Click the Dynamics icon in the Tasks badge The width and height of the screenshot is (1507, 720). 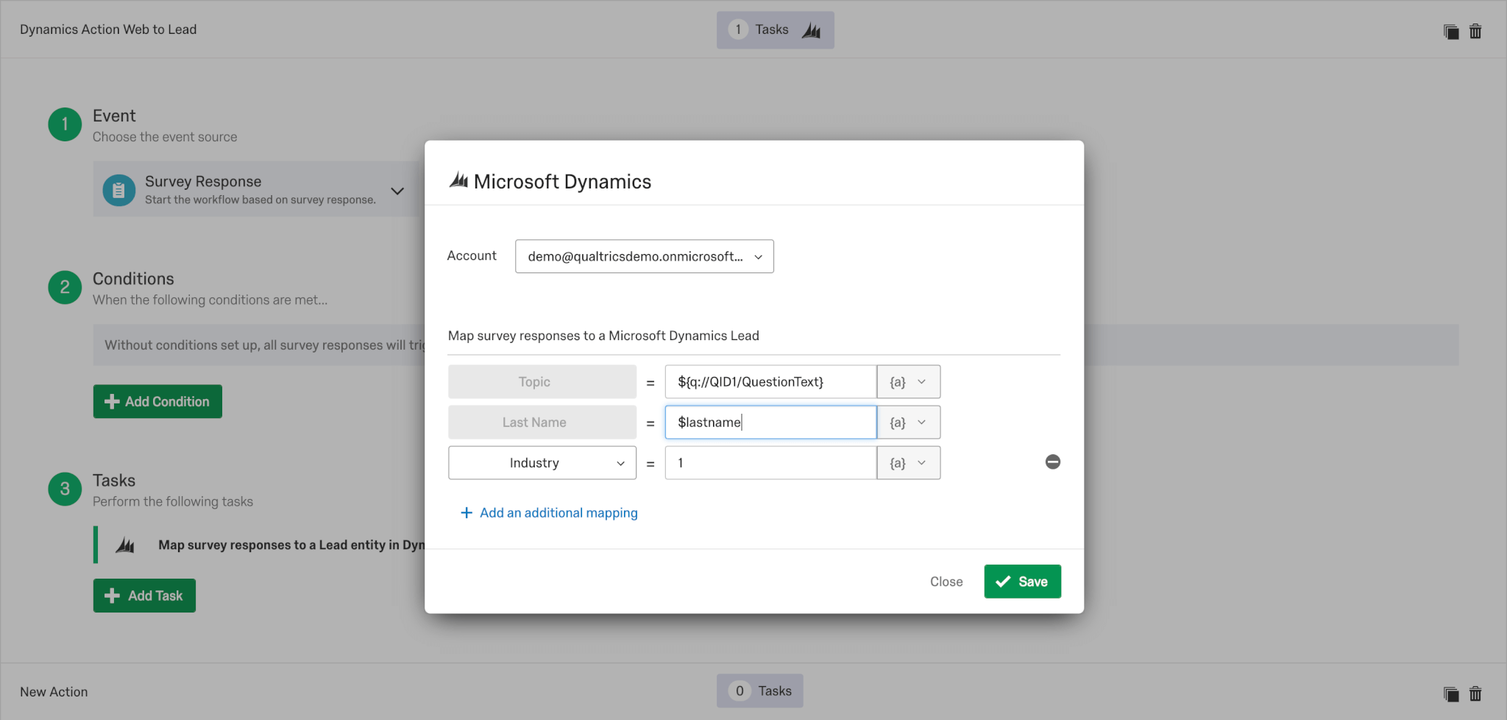click(812, 30)
